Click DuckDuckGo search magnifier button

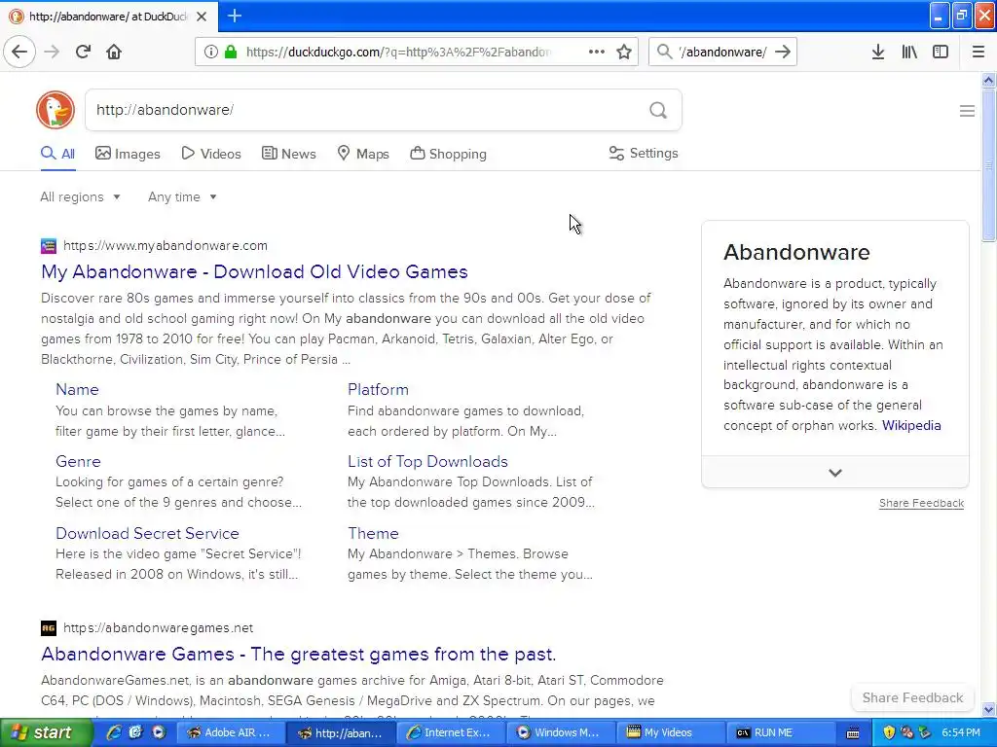pyautogui.click(x=658, y=111)
